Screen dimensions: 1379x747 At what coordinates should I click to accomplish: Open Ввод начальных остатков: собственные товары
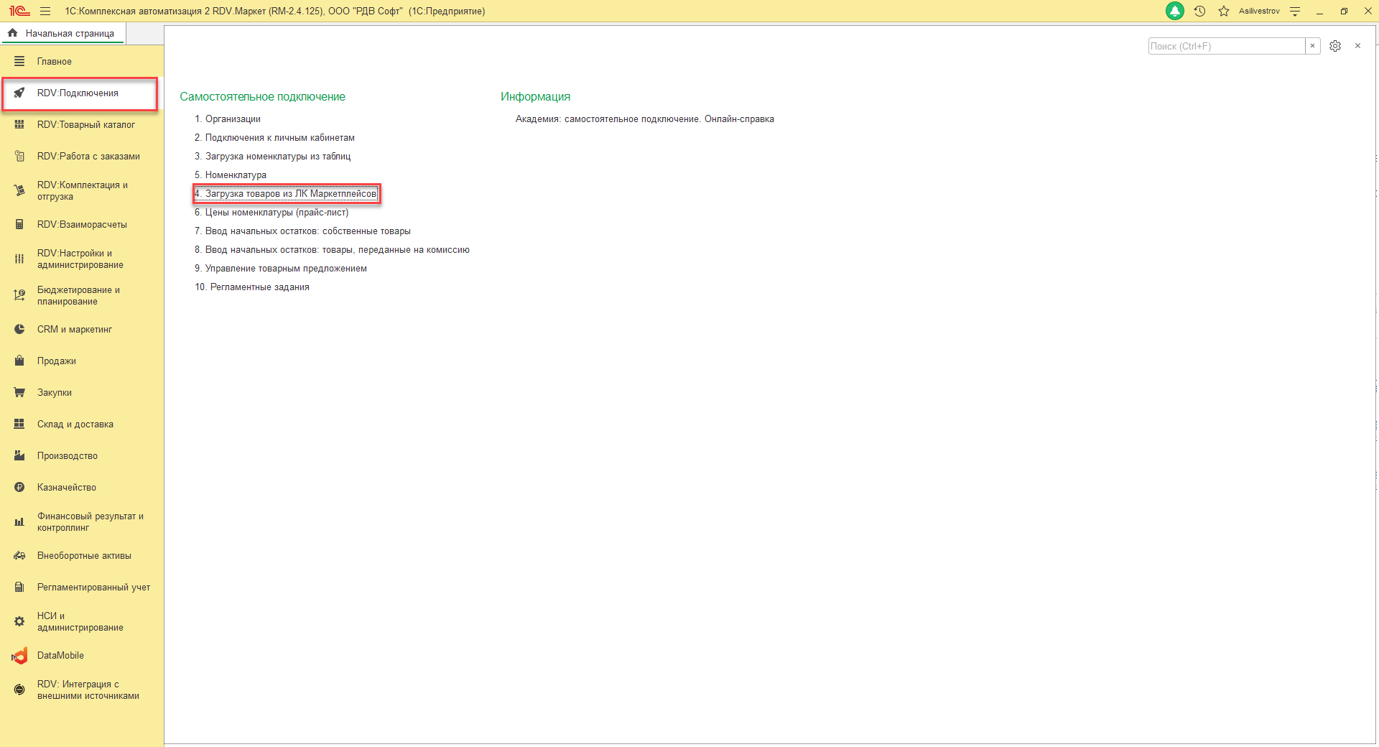[x=302, y=231]
